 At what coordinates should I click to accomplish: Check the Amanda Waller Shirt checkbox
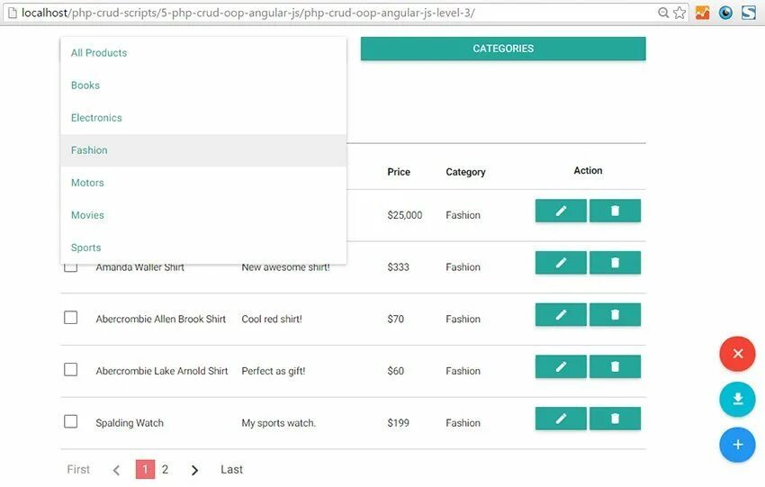[71, 267]
